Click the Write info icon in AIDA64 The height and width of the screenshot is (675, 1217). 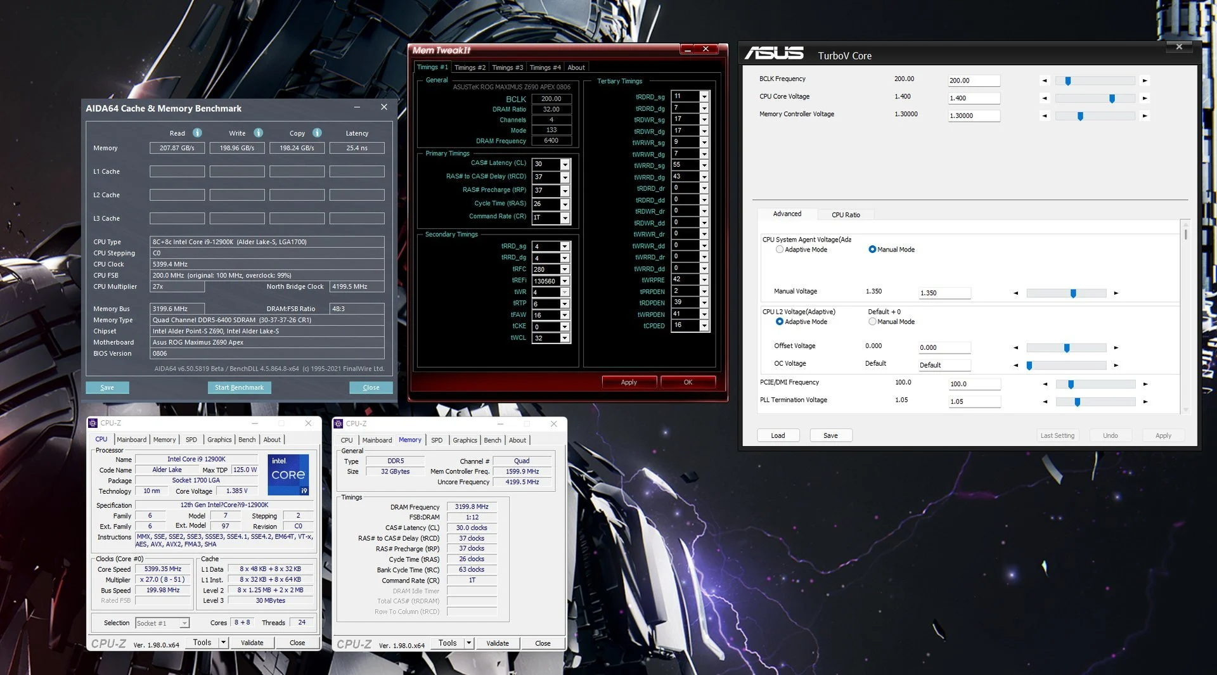point(258,132)
